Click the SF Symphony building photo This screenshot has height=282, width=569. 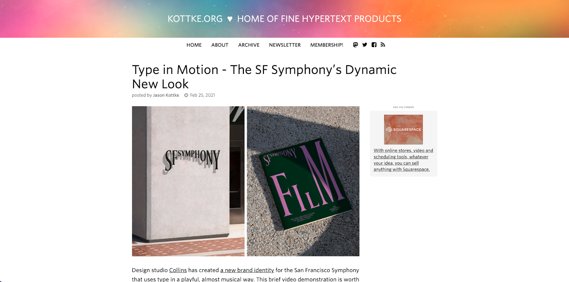tap(188, 181)
